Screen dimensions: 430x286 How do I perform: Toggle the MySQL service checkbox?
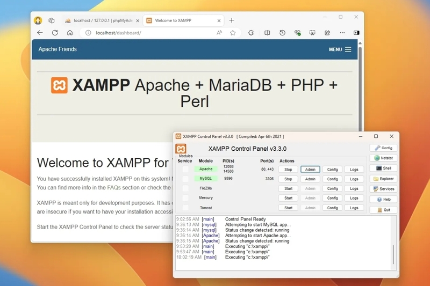pos(185,179)
